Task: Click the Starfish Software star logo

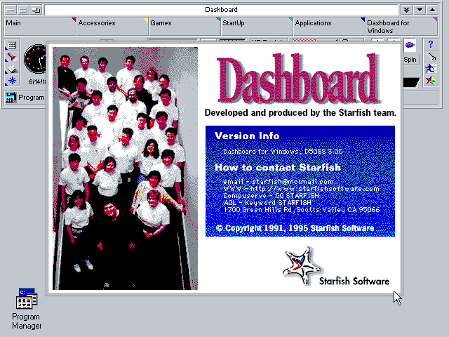Action: [x=302, y=266]
